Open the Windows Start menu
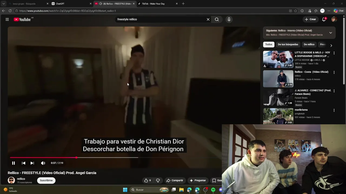346x194 pixels. click(125, 190)
